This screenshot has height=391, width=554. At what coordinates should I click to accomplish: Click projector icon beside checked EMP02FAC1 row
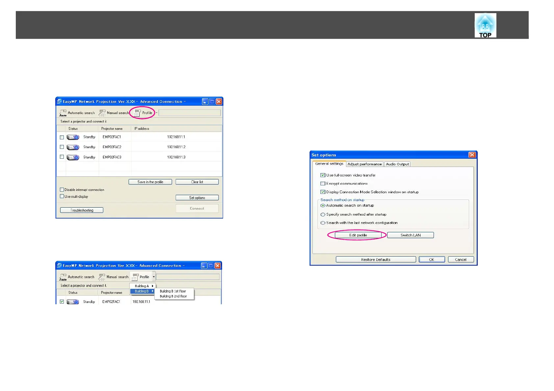73,302
